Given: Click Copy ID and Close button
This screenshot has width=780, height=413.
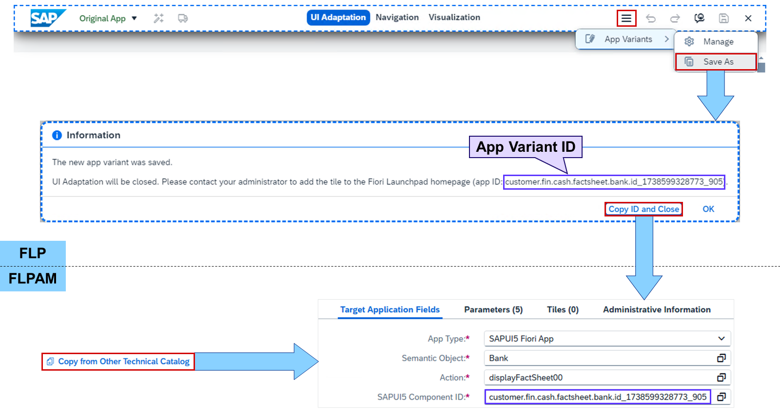Looking at the screenshot, I should [643, 209].
